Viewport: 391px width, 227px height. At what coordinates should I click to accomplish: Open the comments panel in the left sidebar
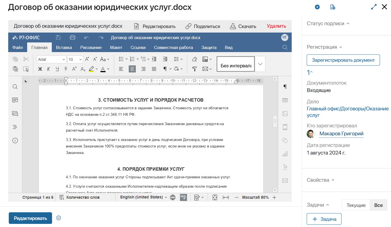click(15, 100)
